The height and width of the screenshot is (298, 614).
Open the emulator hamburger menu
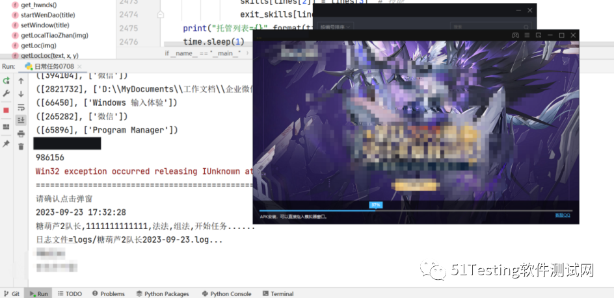[x=527, y=35]
